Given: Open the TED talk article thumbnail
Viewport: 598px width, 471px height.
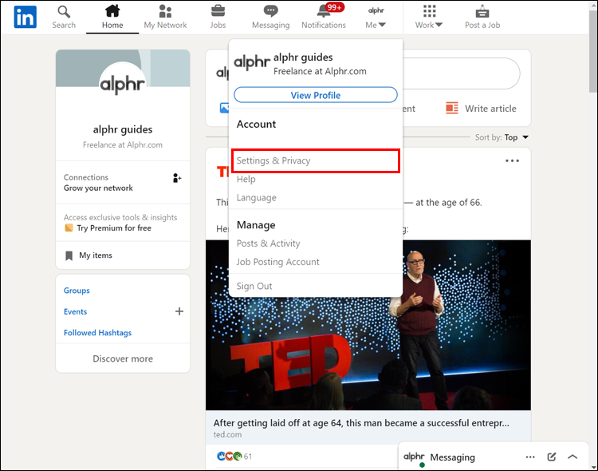Looking at the screenshot, I should (368, 325).
